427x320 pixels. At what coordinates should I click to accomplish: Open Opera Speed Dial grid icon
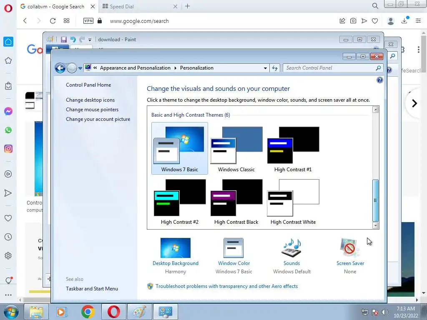(66, 21)
